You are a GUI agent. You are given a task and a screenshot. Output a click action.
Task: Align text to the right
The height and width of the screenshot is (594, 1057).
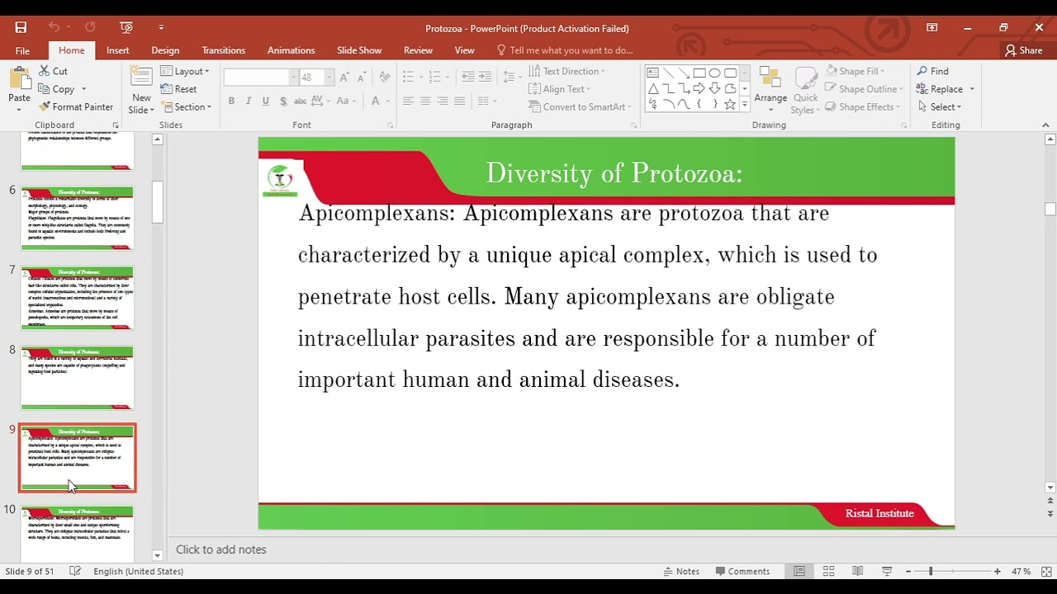[443, 101]
